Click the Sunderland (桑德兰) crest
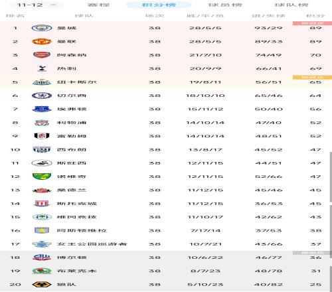Viewport: 332px width, 292px height. click(x=42, y=190)
